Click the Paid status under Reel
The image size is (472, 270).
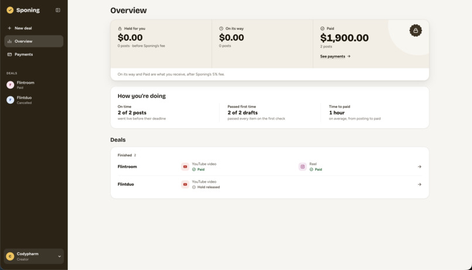pyautogui.click(x=316, y=169)
